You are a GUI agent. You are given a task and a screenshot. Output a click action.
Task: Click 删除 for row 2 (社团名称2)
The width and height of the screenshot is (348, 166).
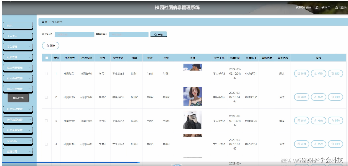pos(335,97)
